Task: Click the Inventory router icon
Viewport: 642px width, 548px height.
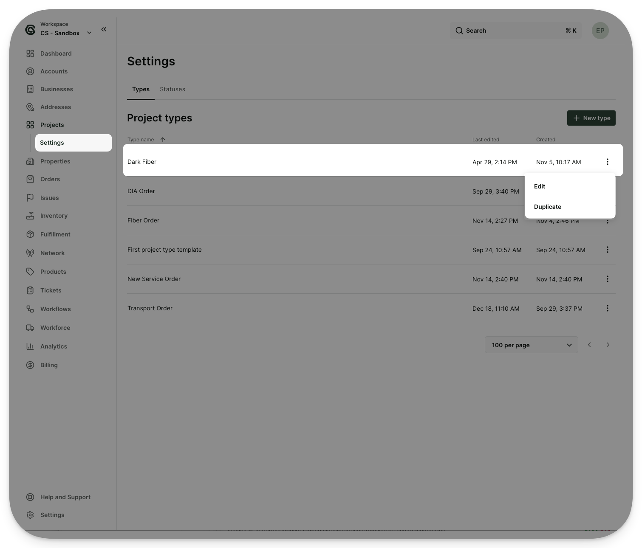Action: click(30, 216)
